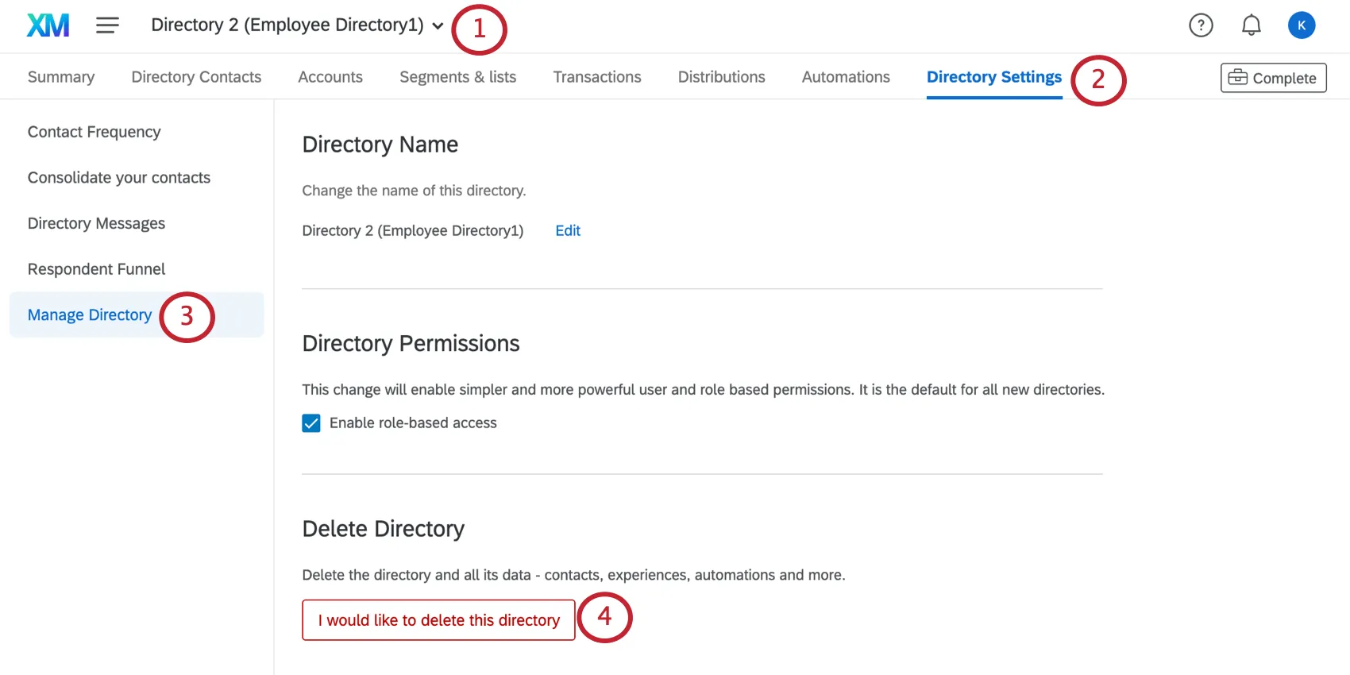Open the Distributions tab
Image resolution: width=1350 pixels, height=675 pixels.
point(721,76)
